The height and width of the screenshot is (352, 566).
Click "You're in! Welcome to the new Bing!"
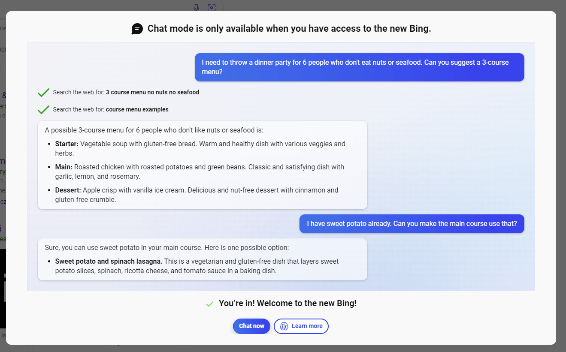pos(288,304)
